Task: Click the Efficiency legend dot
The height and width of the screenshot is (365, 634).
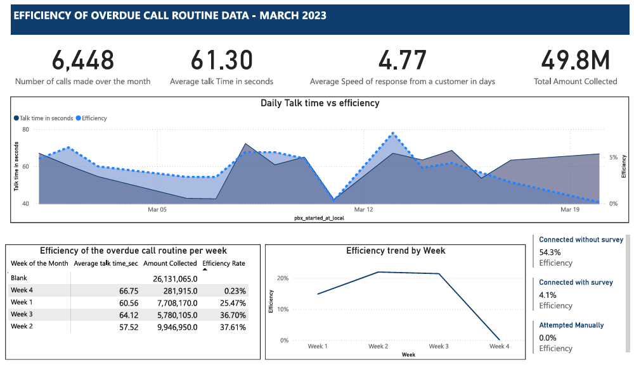Action: (x=79, y=118)
